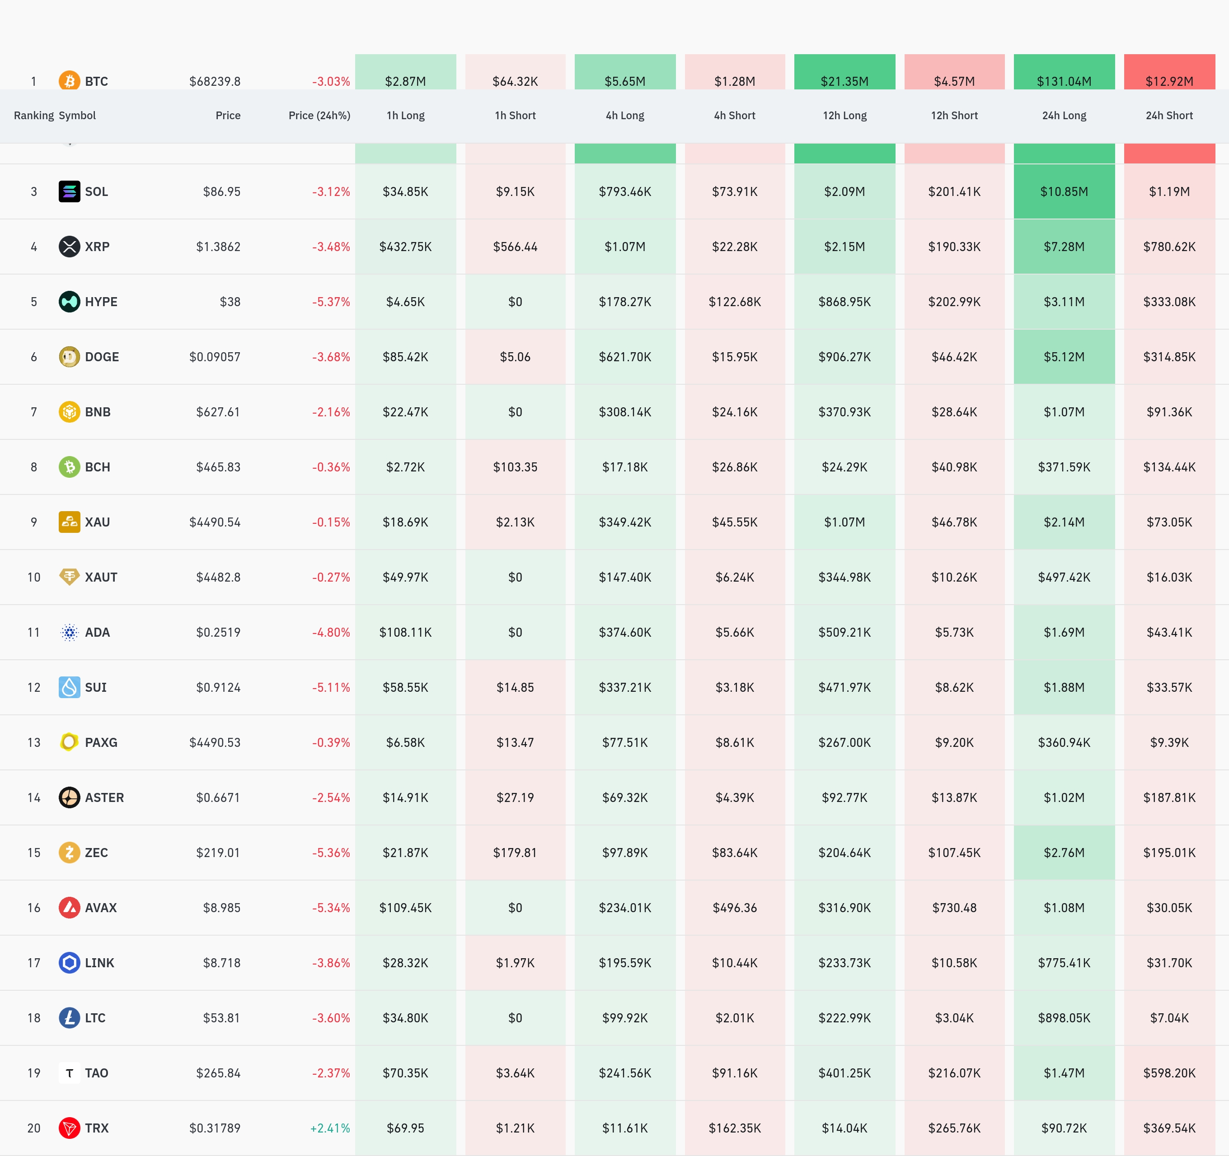
Task: Click the Litecoin LTC icon
Action: [69, 1018]
